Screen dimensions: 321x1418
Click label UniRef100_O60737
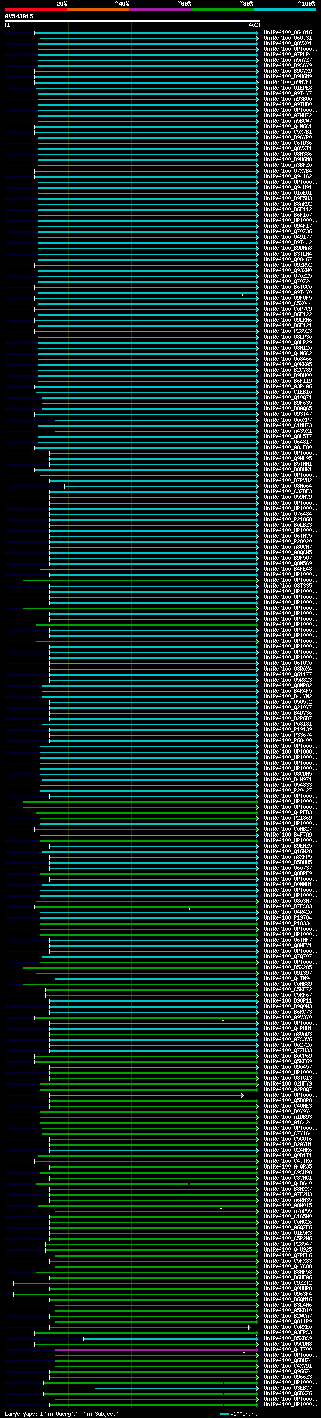coord(288,868)
